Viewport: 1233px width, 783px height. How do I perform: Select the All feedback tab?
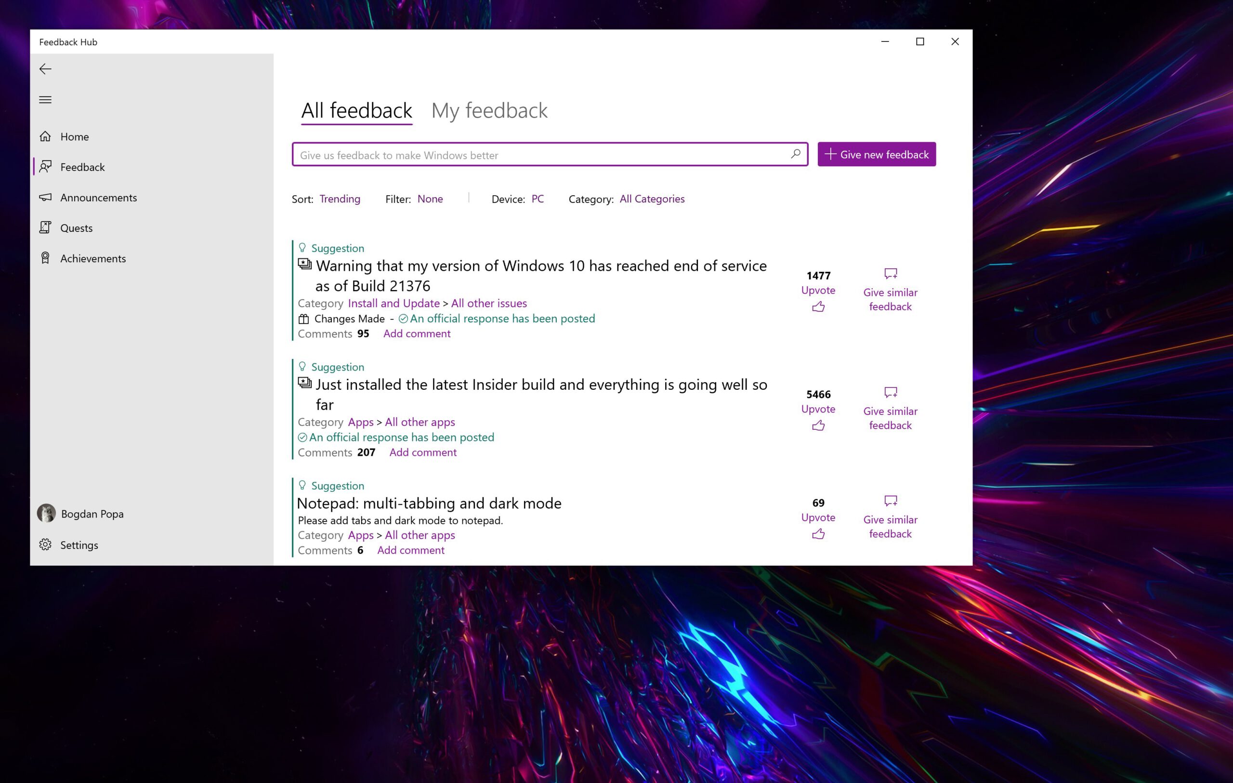(356, 110)
